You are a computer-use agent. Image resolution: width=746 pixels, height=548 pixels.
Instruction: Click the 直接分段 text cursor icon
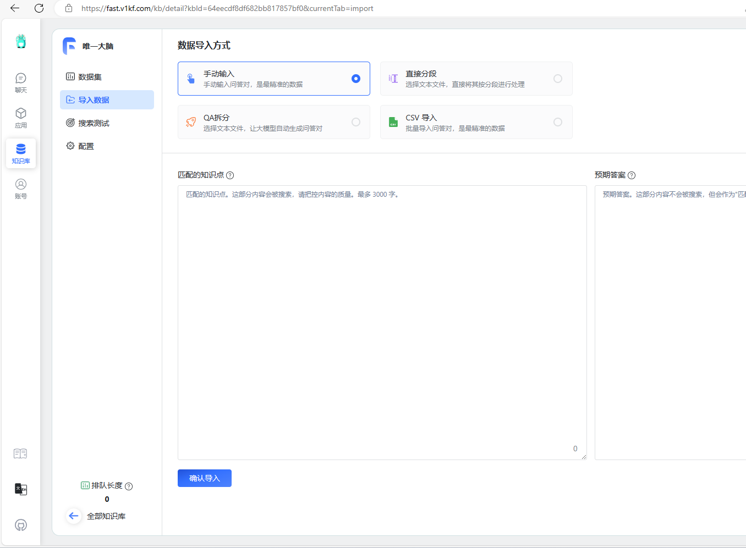393,79
